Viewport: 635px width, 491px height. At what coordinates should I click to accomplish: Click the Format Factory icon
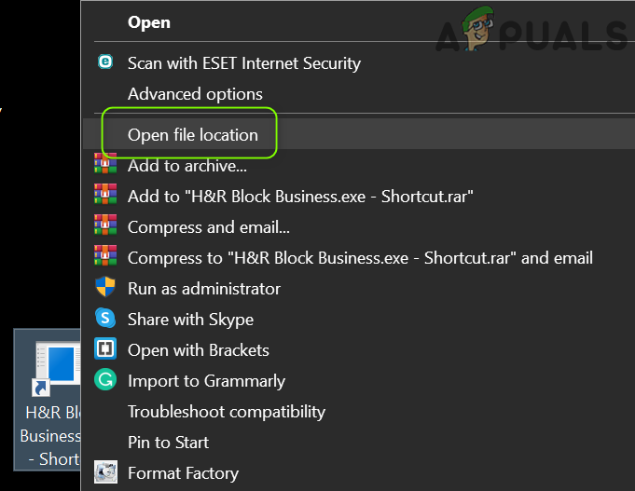point(105,472)
